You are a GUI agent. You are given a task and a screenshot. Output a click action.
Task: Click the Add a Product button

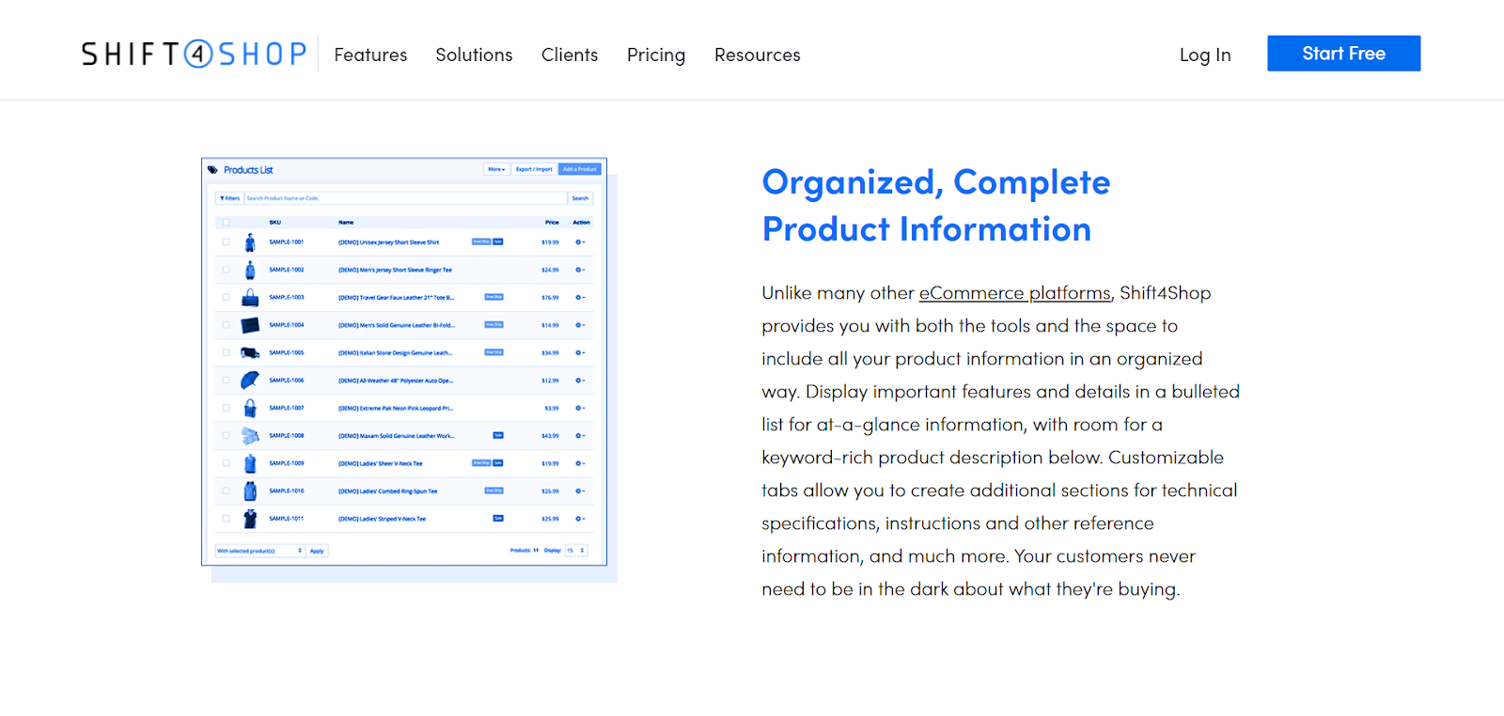579,169
